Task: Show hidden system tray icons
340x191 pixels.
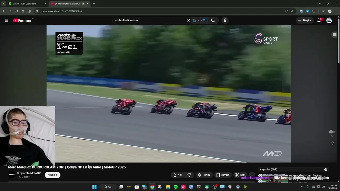Action: point(302,187)
